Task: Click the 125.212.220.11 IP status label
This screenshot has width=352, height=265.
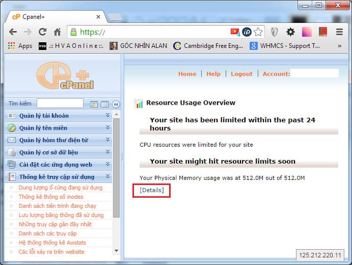Action: [x=320, y=255]
